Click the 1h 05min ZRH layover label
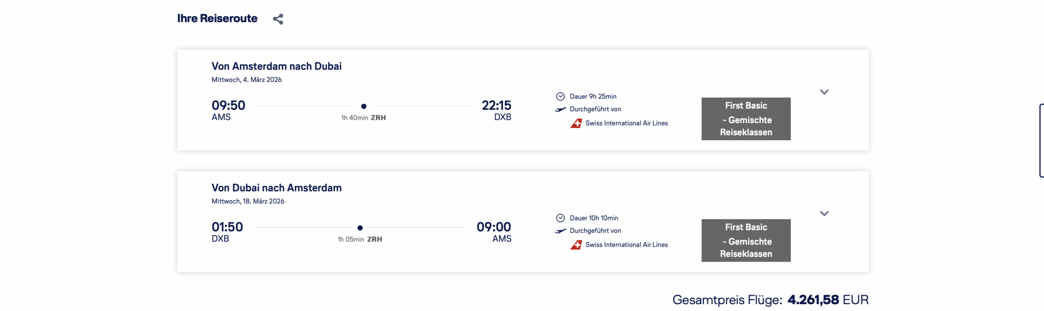This screenshot has width=1044, height=311. point(360,239)
